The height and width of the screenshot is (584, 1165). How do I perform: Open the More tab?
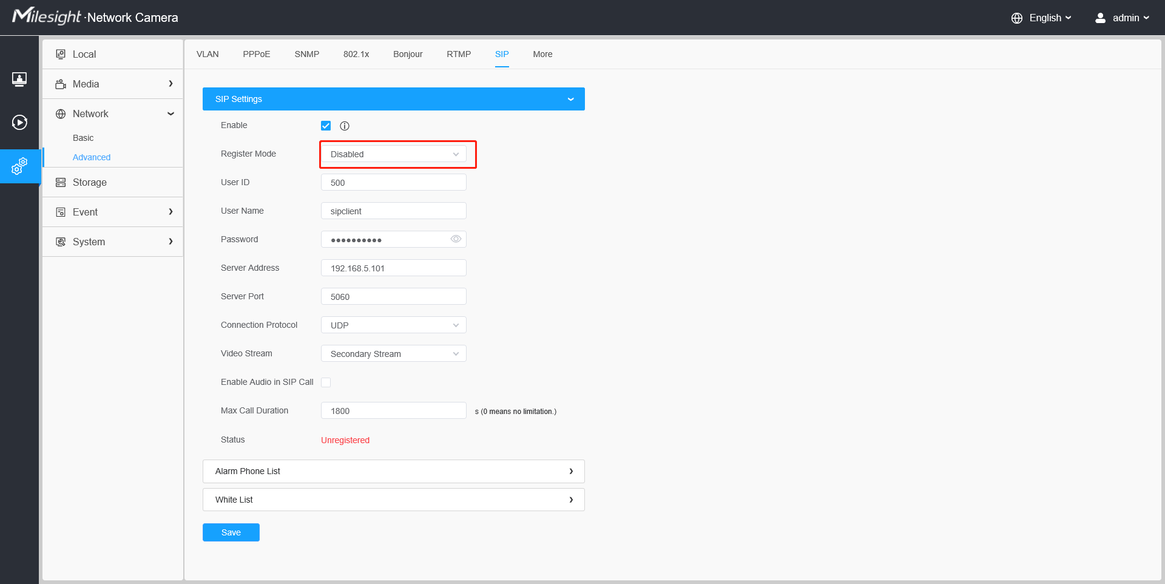point(542,54)
